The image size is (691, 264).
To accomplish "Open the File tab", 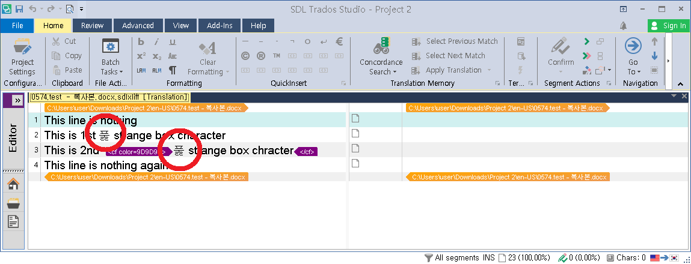I will coord(17,26).
